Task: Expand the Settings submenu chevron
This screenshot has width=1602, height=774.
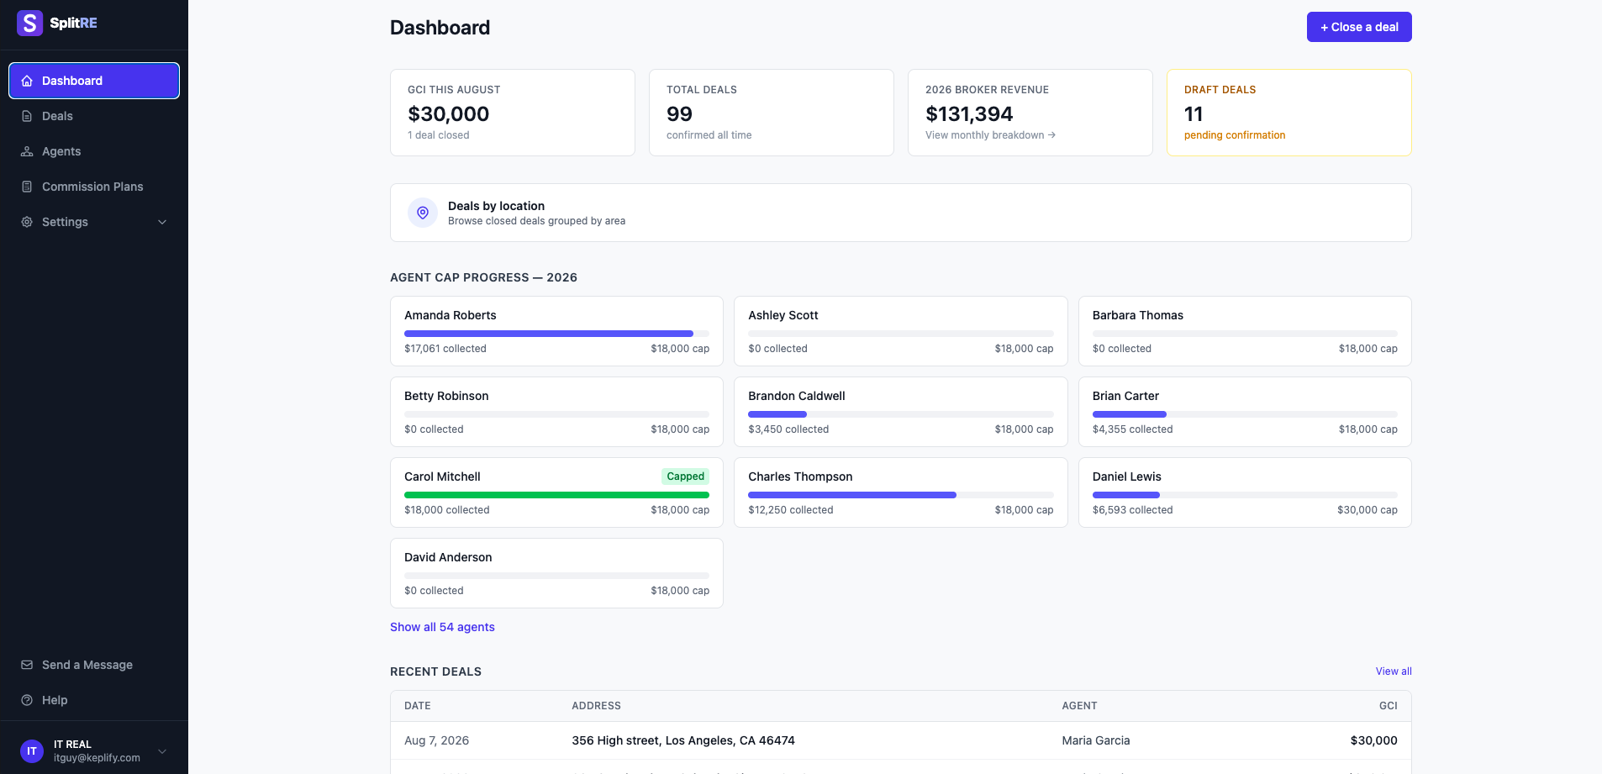Action: (x=162, y=222)
